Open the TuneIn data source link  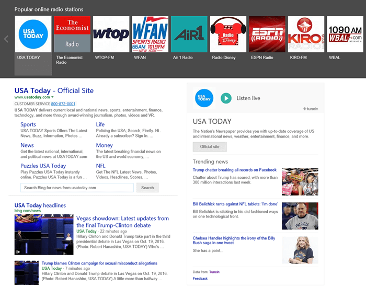214,272
